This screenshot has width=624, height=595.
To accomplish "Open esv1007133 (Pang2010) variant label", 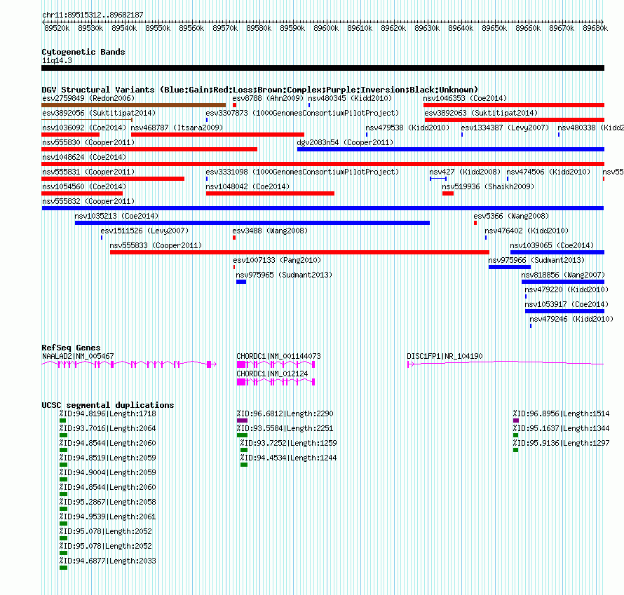I will (277, 260).
